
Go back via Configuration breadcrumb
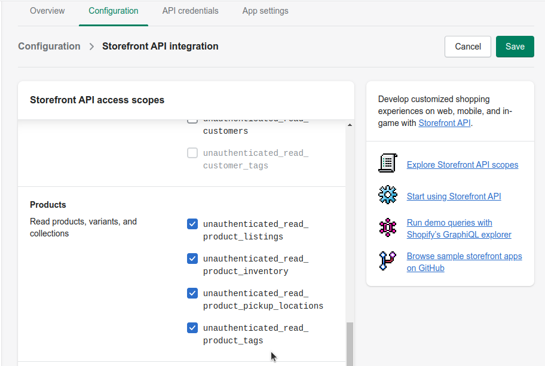pyautogui.click(x=49, y=47)
